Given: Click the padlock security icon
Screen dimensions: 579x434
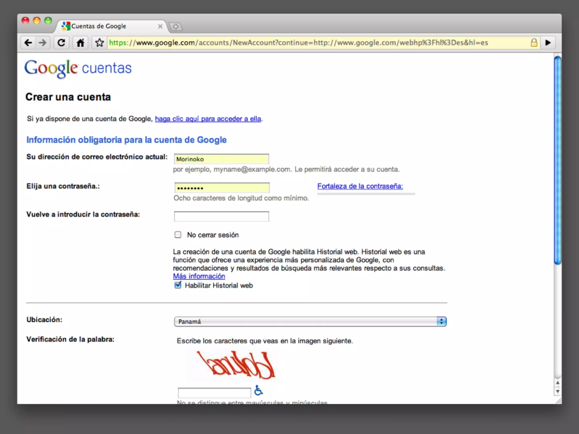Looking at the screenshot, I should 534,43.
